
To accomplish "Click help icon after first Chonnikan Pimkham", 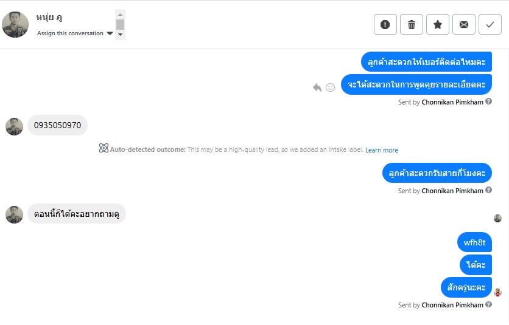I will click(489, 101).
